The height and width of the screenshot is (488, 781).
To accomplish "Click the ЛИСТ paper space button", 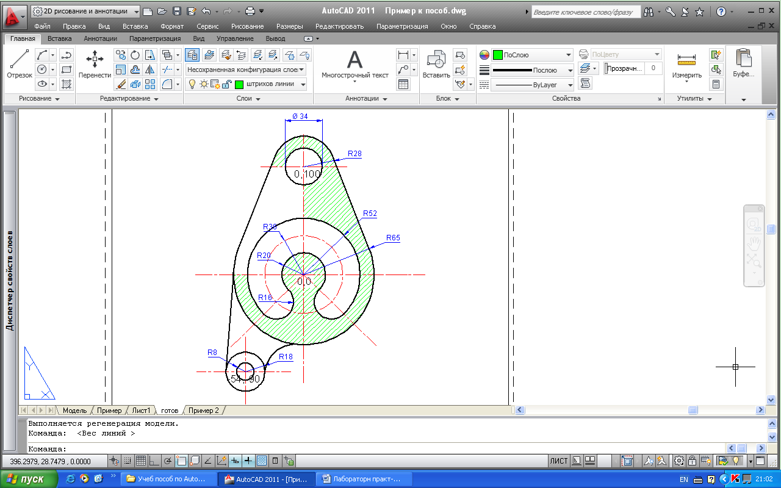I will click(558, 461).
